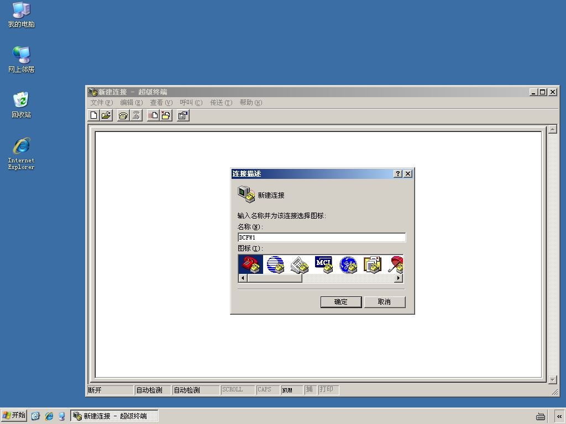Image resolution: width=566 pixels, height=424 pixels.
Task: Click the Receive file toolbar icon
Action: [x=166, y=115]
